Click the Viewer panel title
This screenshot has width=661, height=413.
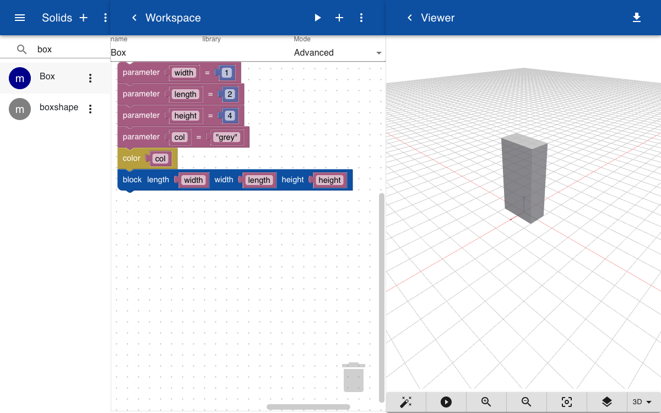tap(438, 18)
